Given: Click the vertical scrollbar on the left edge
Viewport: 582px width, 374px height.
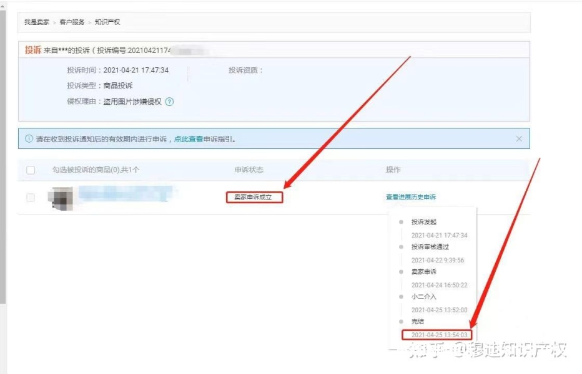Looking at the screenshot, I should click(x=3, y=156).
